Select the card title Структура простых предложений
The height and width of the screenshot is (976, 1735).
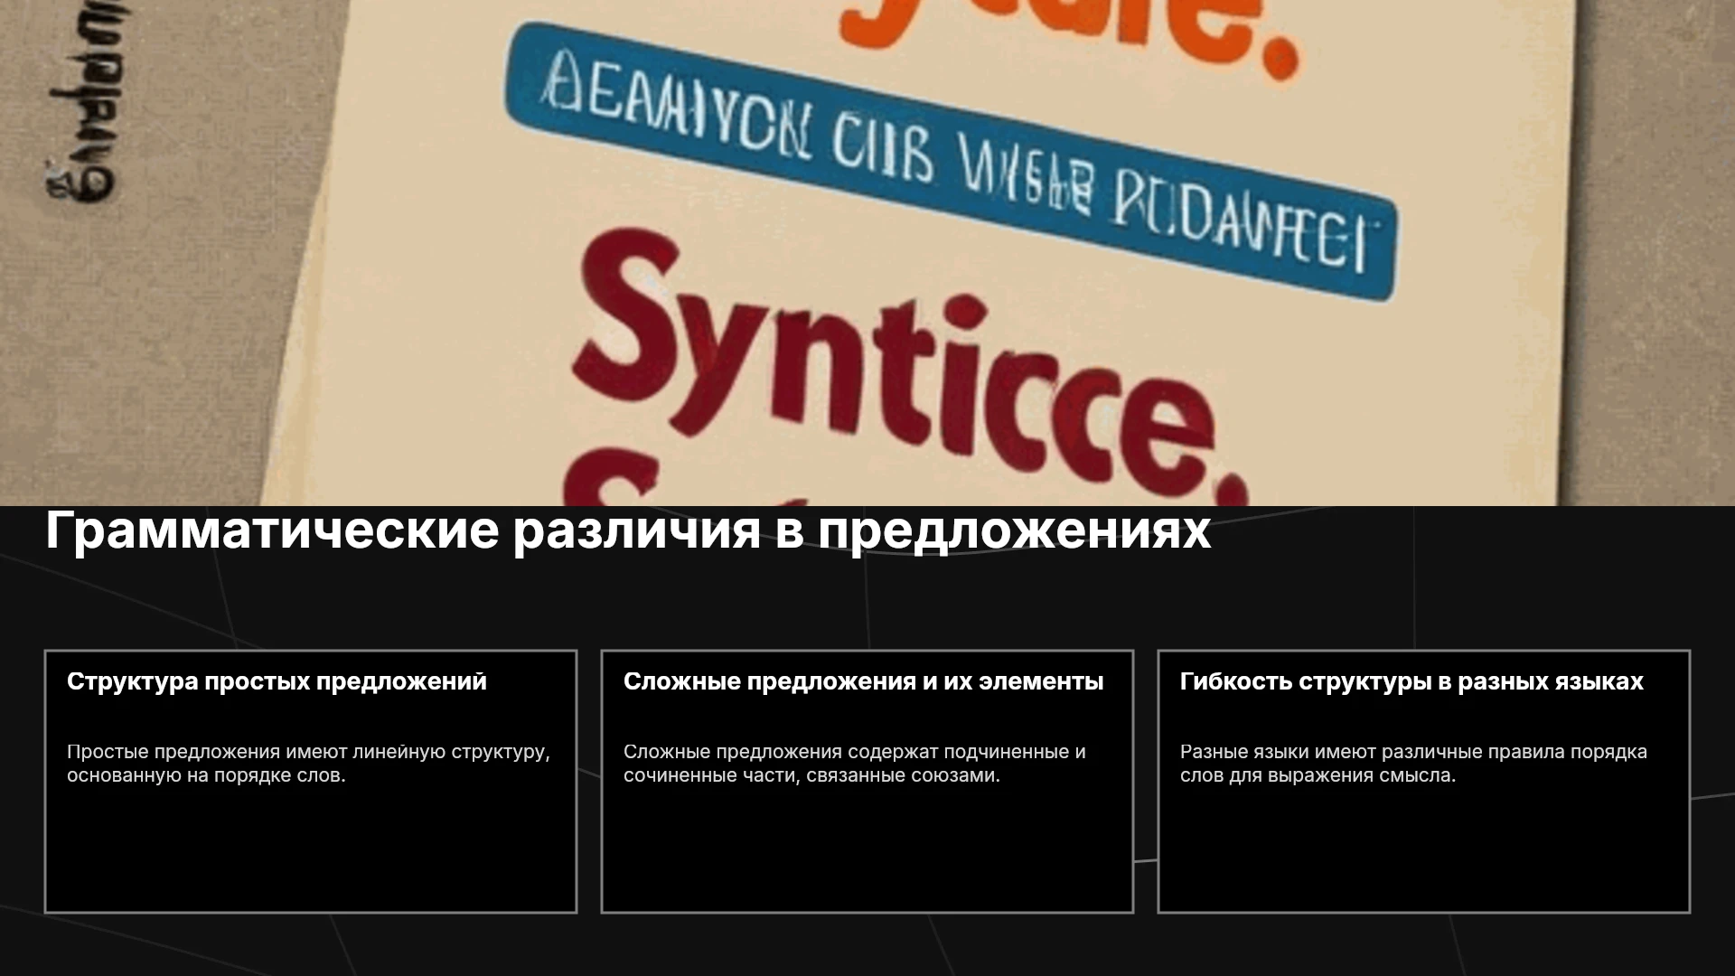coord(277,681)
